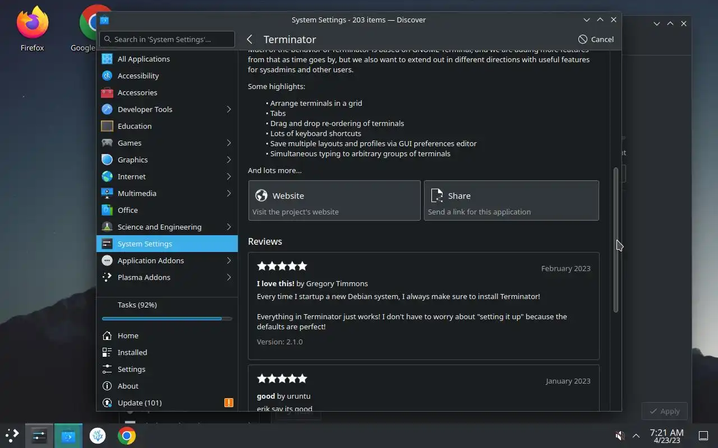Expand the Games subcategories
The width and height of the screenshot is (718, 448).
229,143
